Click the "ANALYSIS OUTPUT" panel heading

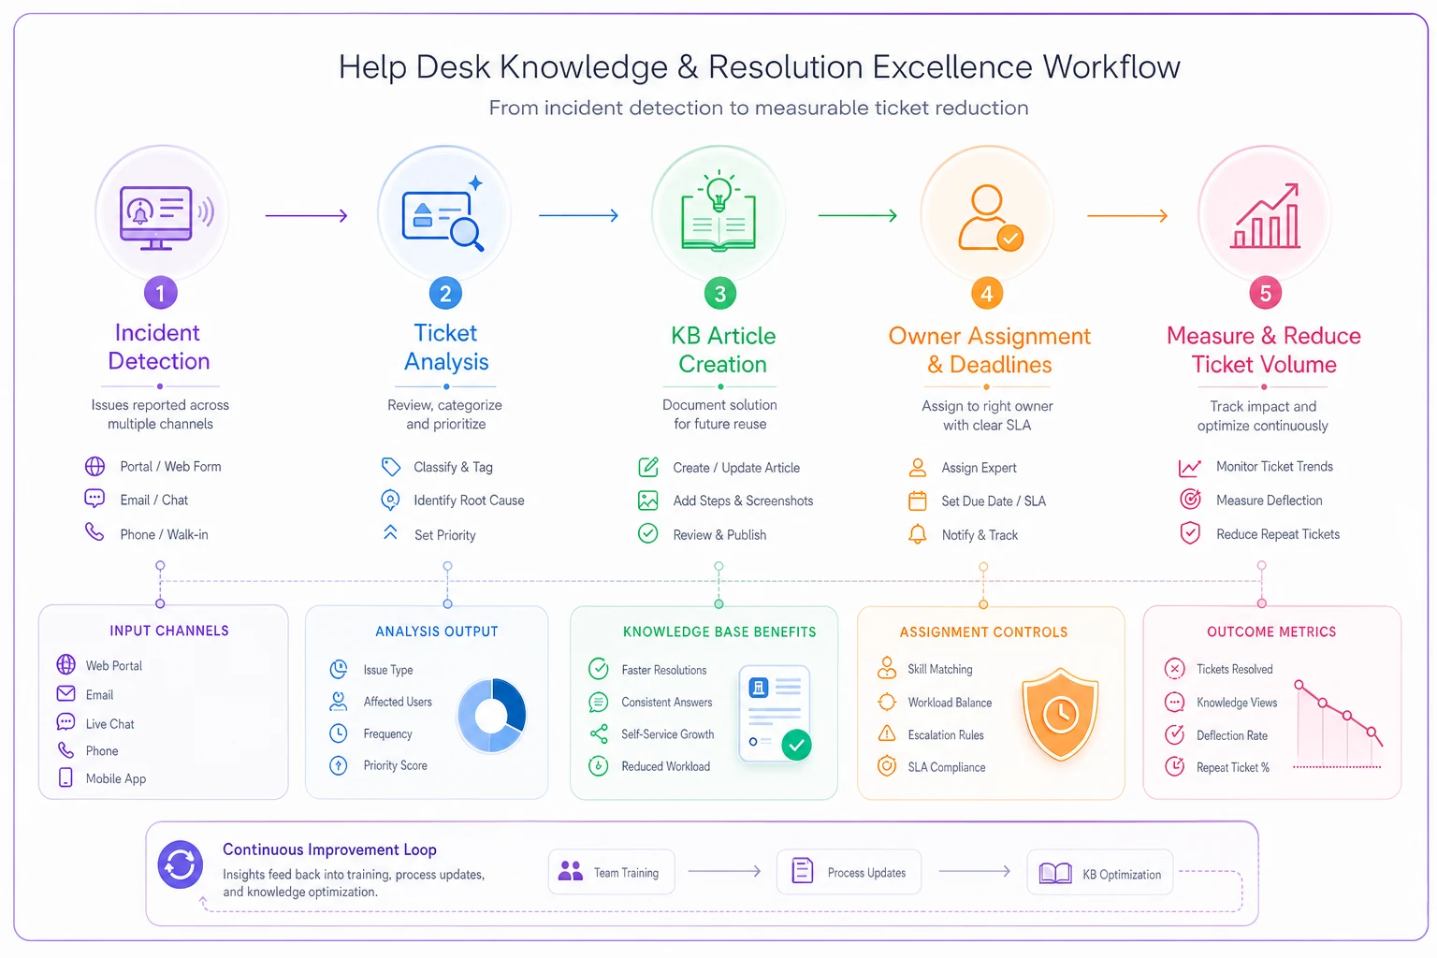437,631
